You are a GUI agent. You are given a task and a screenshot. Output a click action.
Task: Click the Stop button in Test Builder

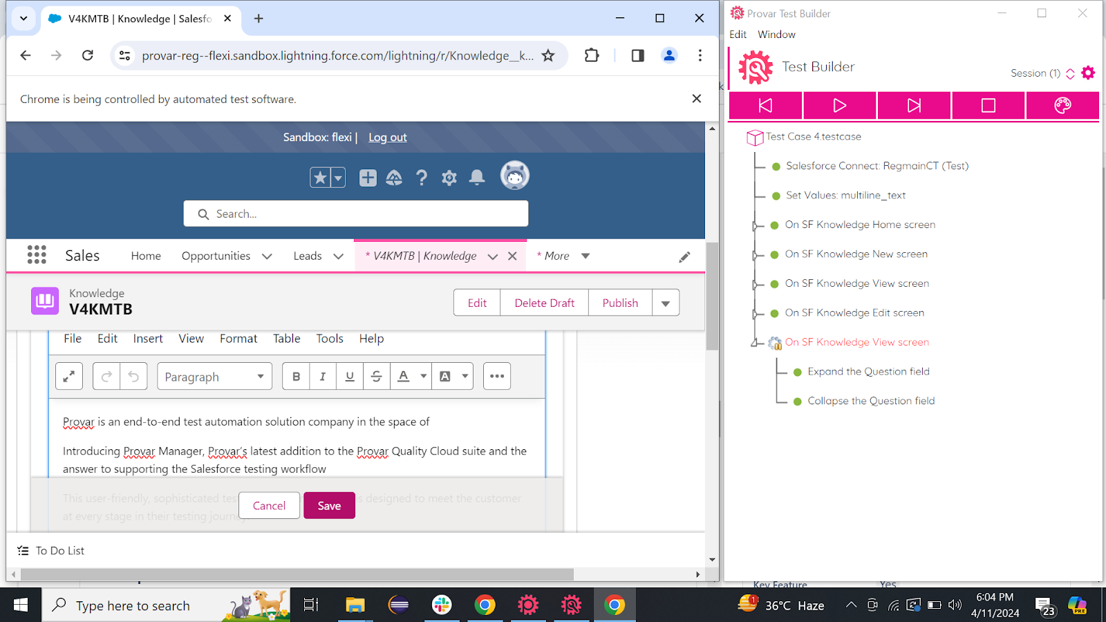[x=988, y=105]
